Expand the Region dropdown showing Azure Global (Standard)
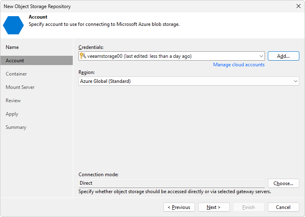 (189, 81)
